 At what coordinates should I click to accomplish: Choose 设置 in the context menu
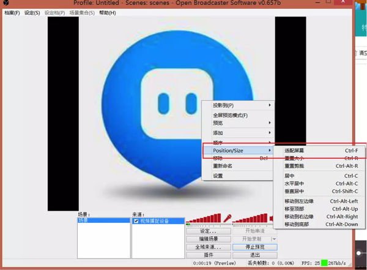tap(238, 176)
